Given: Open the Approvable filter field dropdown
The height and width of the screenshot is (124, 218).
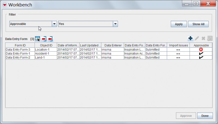Looking at the screenshot, I should (54, 24).
